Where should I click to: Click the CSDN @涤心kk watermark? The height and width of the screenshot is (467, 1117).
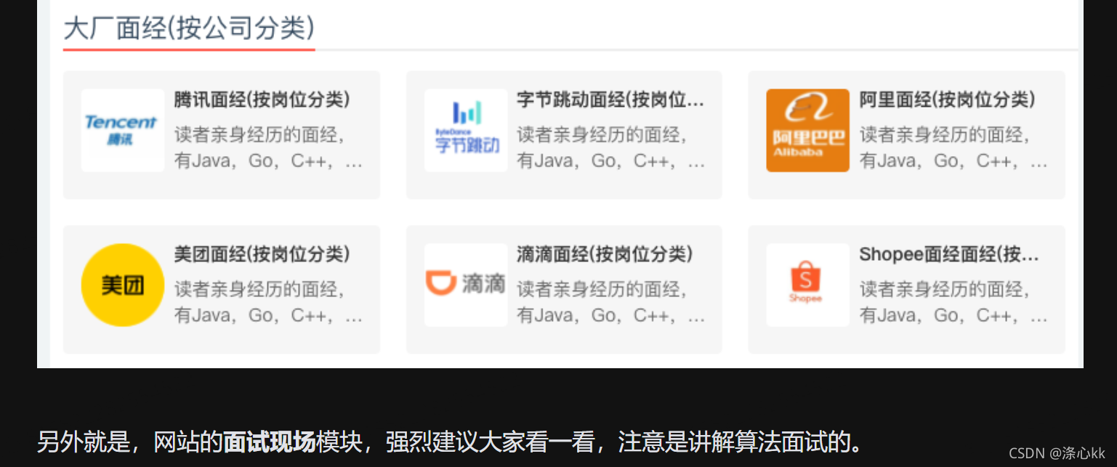click(1057, 453)
